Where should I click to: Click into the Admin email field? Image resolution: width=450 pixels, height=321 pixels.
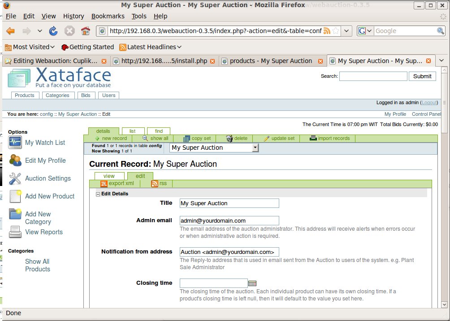pyautogui.click(x=229, y=221)
